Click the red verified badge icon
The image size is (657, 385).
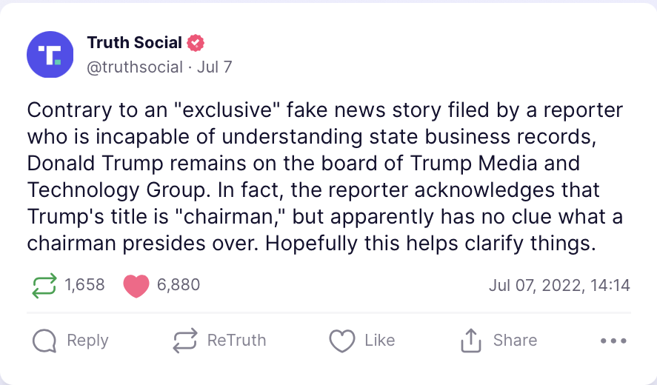196,43
